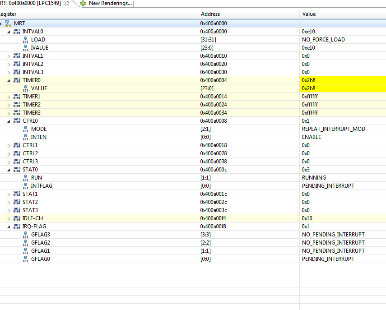Click the GFLAG3 bitfield icon
The image size is (386, 310).
[25, 235]
